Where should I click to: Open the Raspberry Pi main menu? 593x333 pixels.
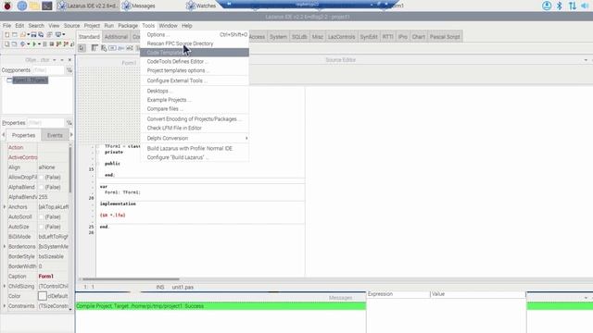click(x=7, y=6)
